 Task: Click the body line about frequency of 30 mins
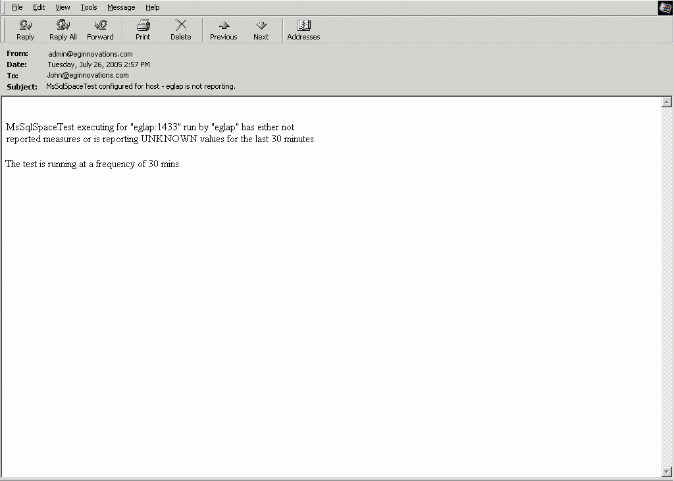coord(93,164)
